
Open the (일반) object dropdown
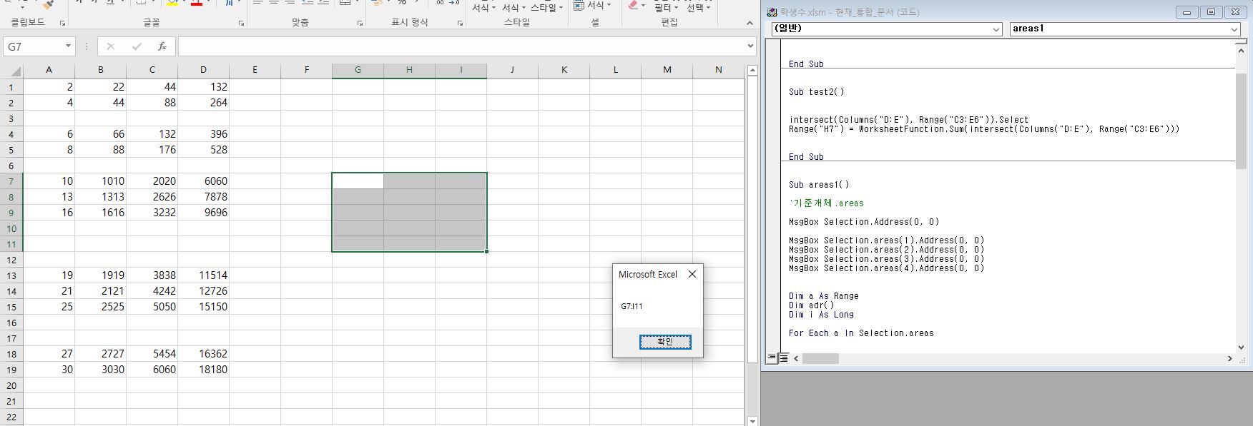(x=996, y=29)
